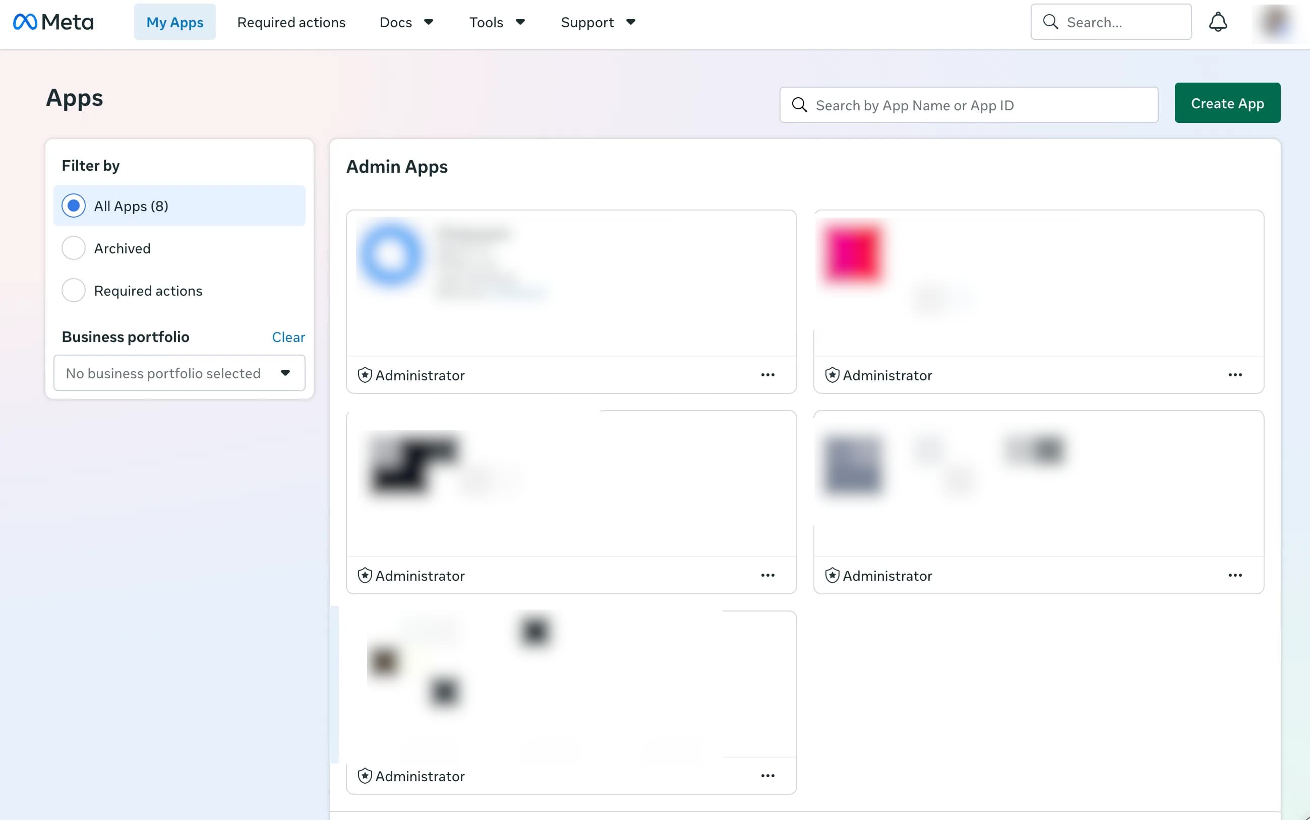Click magnifier icon in app name search field
This screenshot has height=820, width=1310.
click(x=799, y=105)
